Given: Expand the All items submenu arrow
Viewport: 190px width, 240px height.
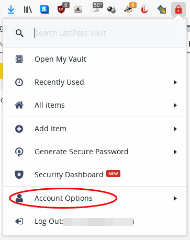Looking at the screenshot, I should [x=175, y=105].
